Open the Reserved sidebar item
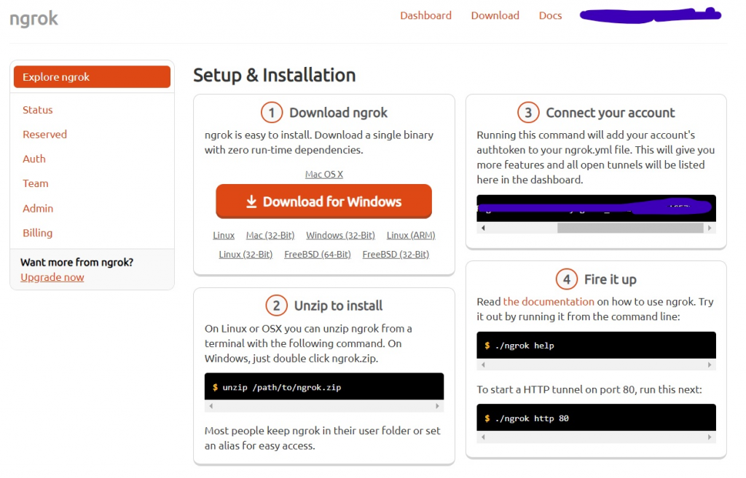 44,135
